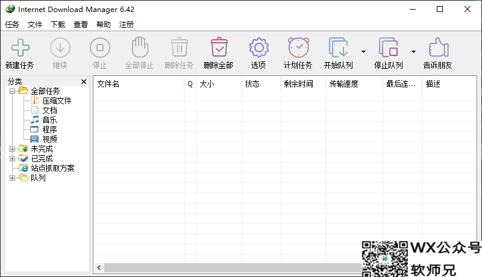This screenshot has width=482, height=277.
Task: Click the 文档 page icon
Action: (x=35, y=110)
